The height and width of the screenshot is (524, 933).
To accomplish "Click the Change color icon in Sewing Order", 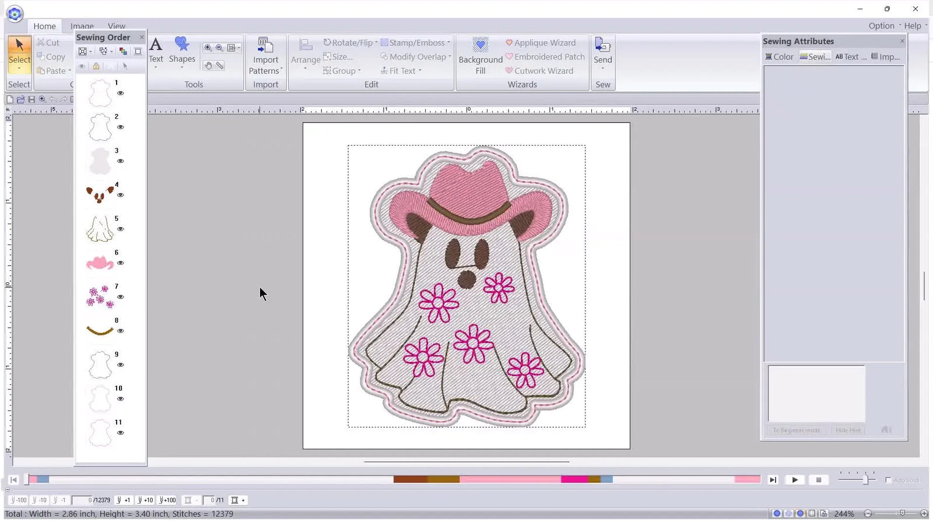I will (x=123, y=51).
